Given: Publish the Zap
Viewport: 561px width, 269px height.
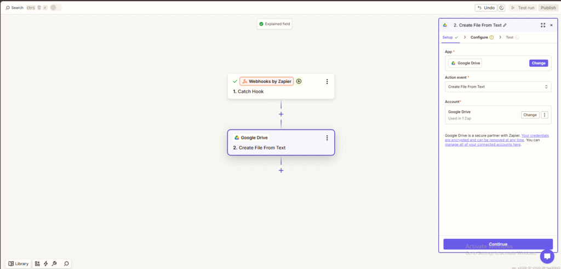Looking at the screenshot, I should pyautogui.click(x=548, y=8).
